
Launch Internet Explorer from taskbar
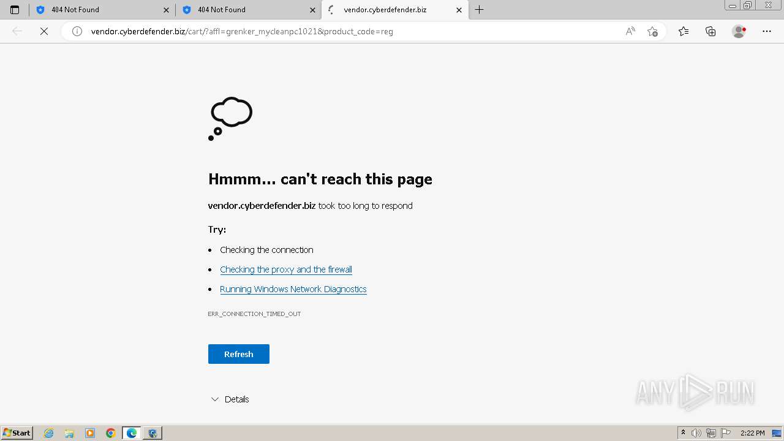pyautogui.click(x=49, y=433)
